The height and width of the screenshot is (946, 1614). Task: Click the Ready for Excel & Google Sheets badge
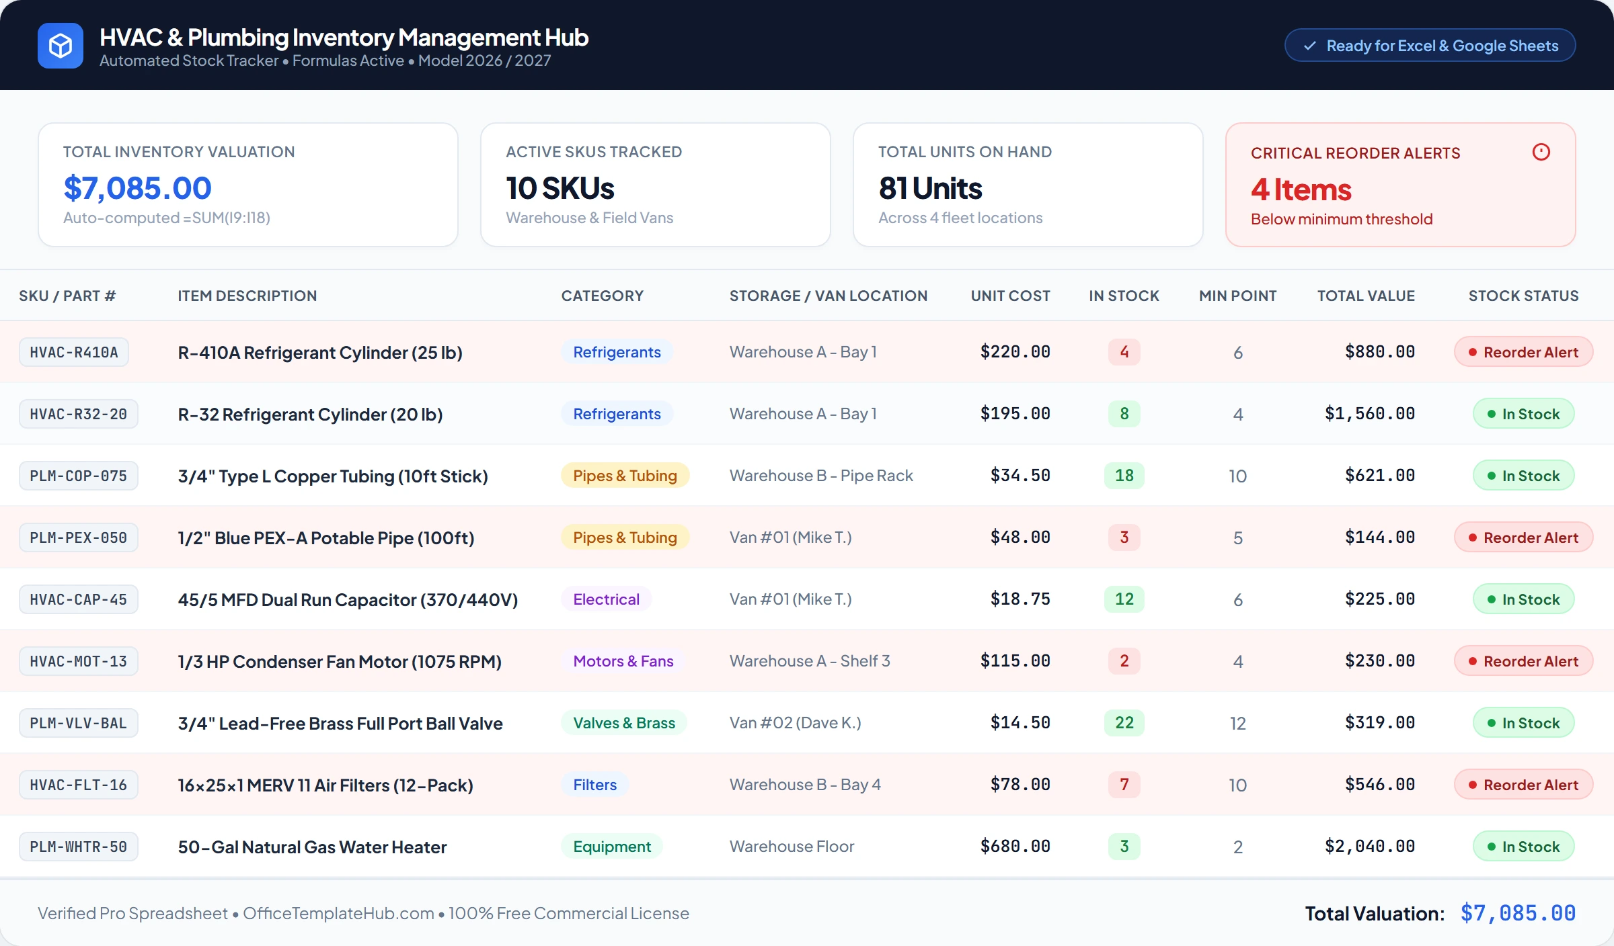(x=1430, y=46)
